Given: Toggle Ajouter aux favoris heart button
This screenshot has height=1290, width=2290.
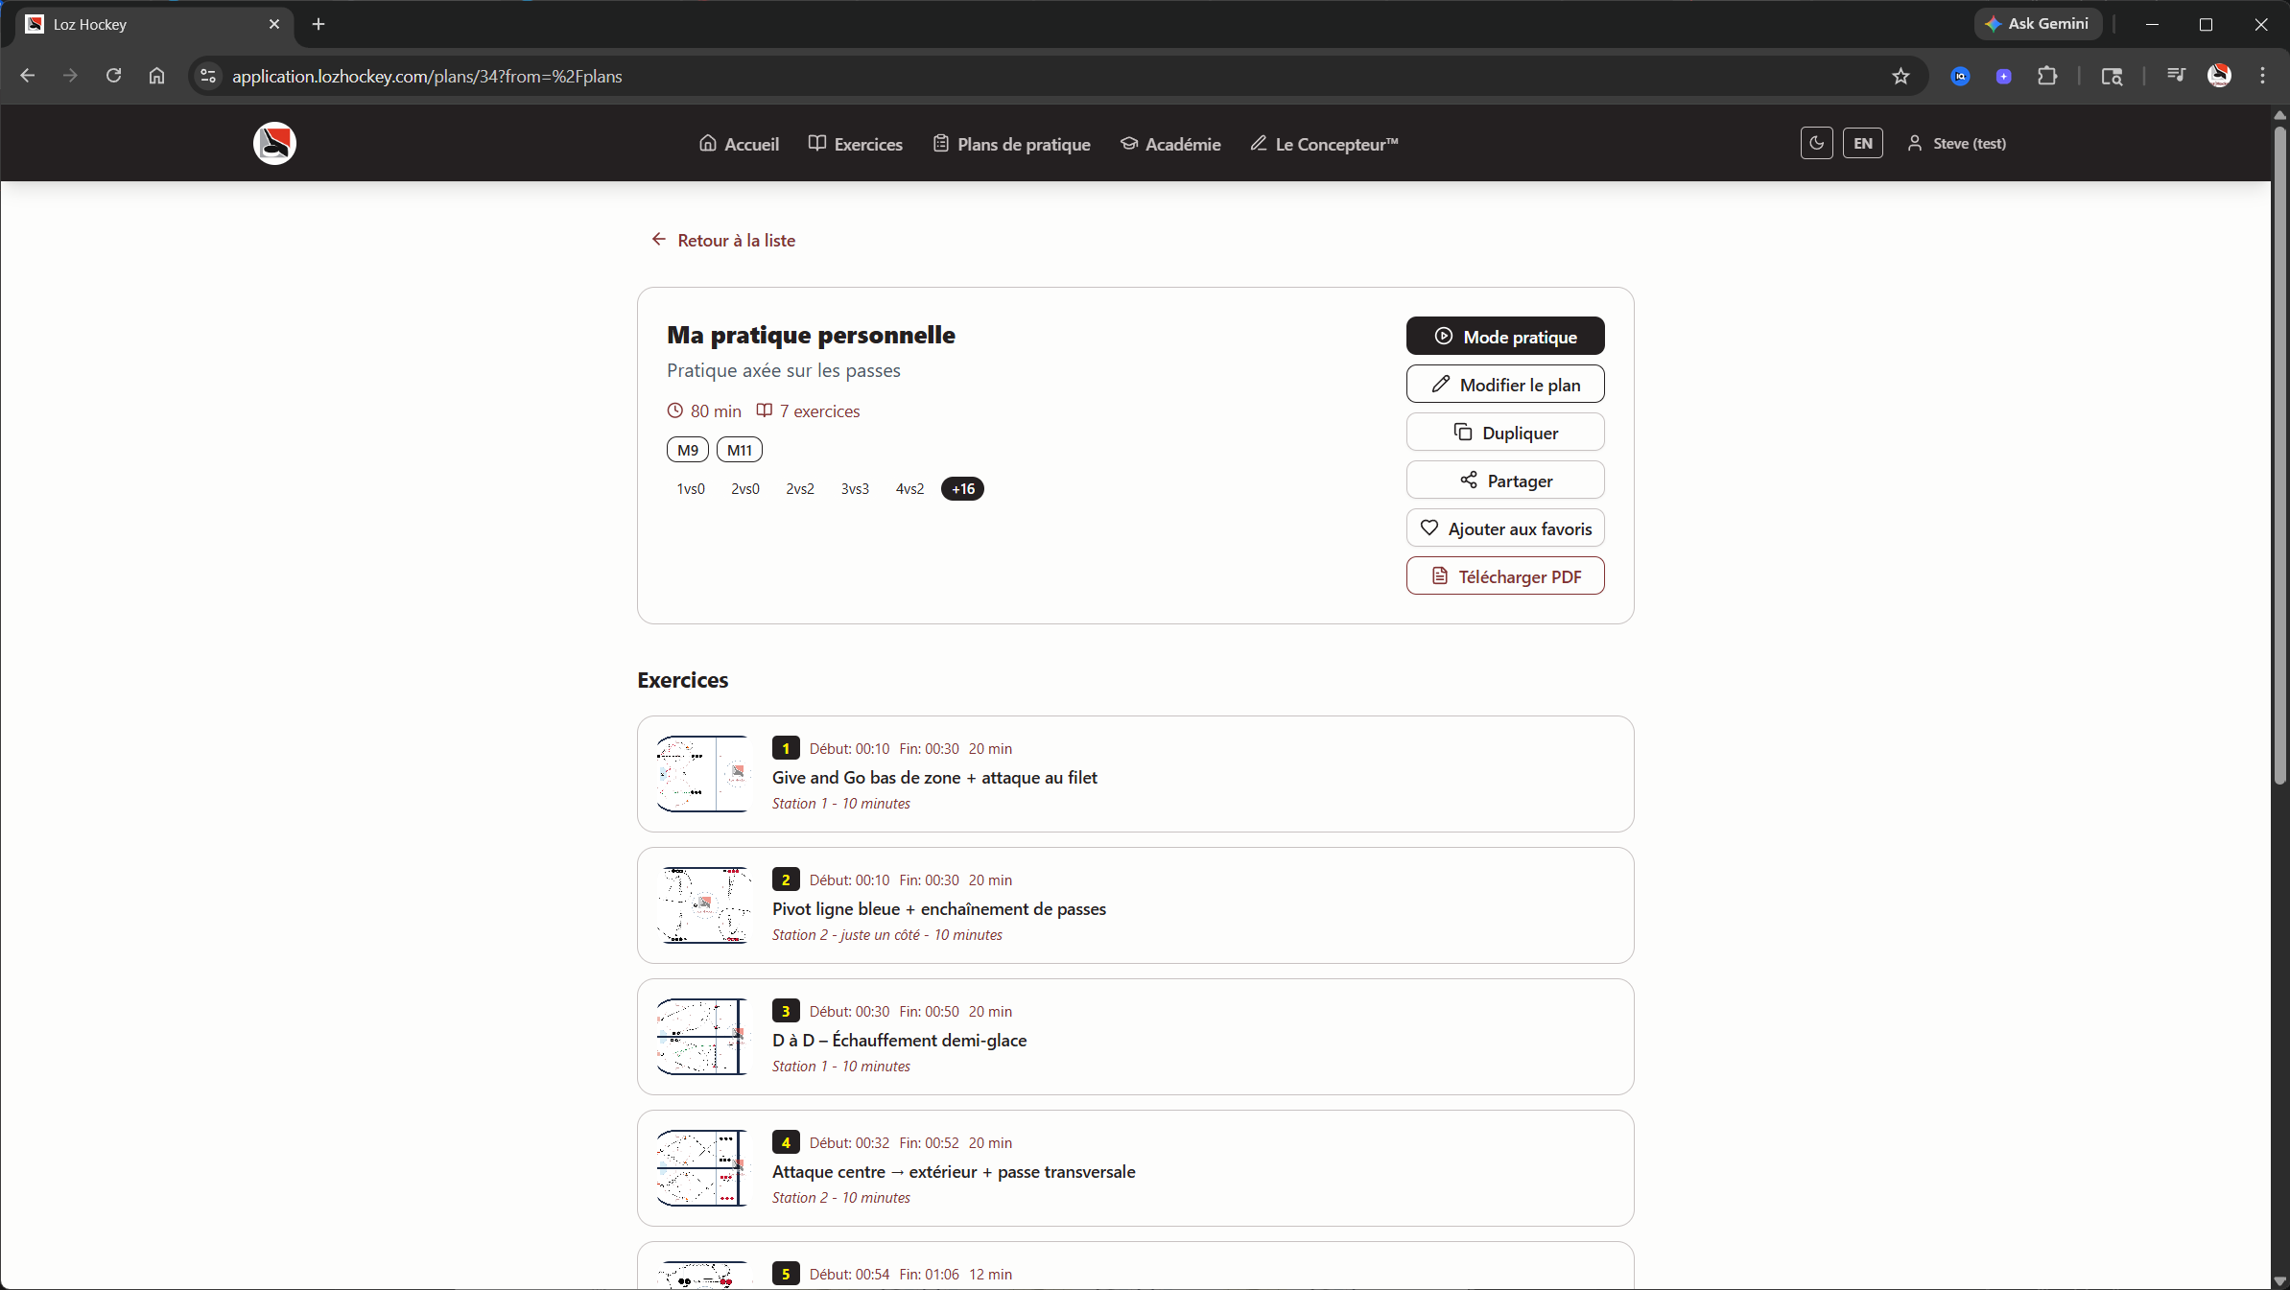Looking at the screenshot, I should pos(1504,528).
